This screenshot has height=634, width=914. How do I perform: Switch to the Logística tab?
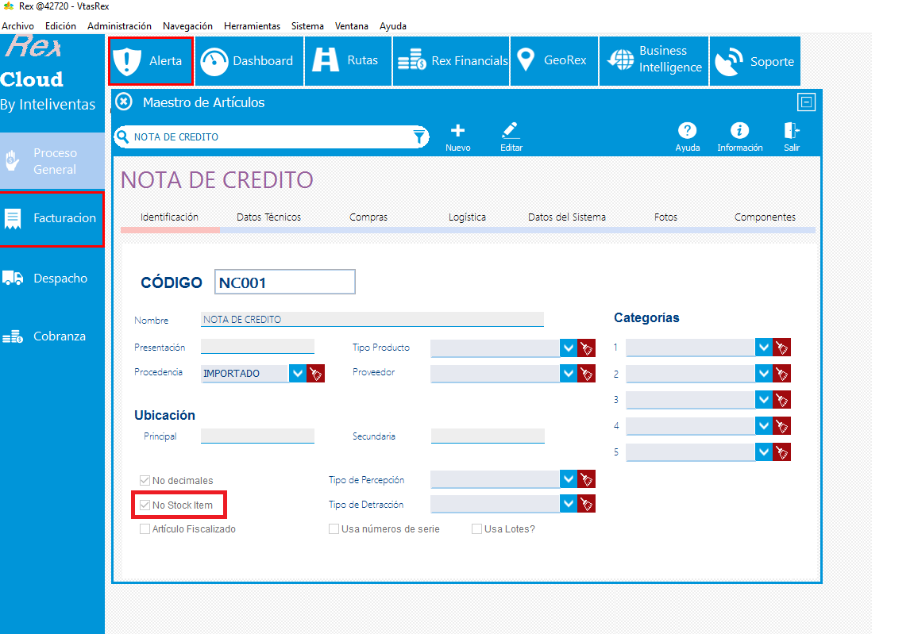(x=467, y=217)
